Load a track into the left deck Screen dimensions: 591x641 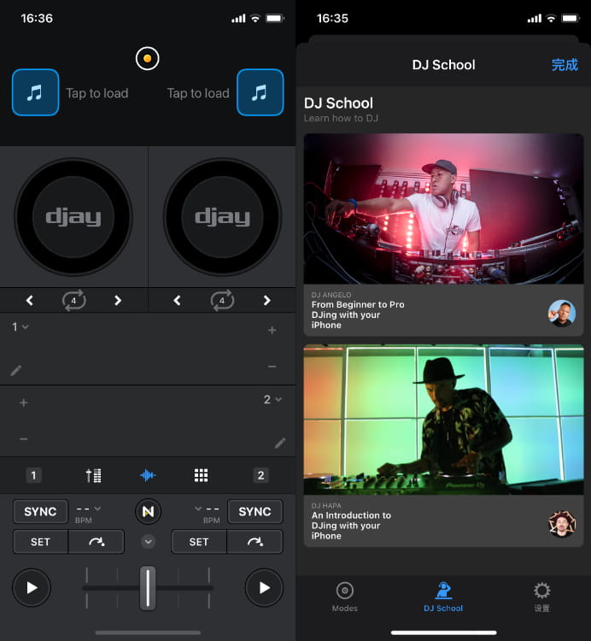click(x=36, y=92)
